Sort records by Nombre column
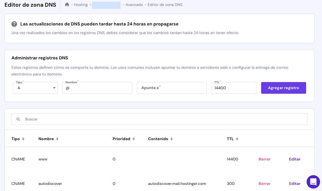The height and width of the screenshot is (191, 322). (57, 139)
